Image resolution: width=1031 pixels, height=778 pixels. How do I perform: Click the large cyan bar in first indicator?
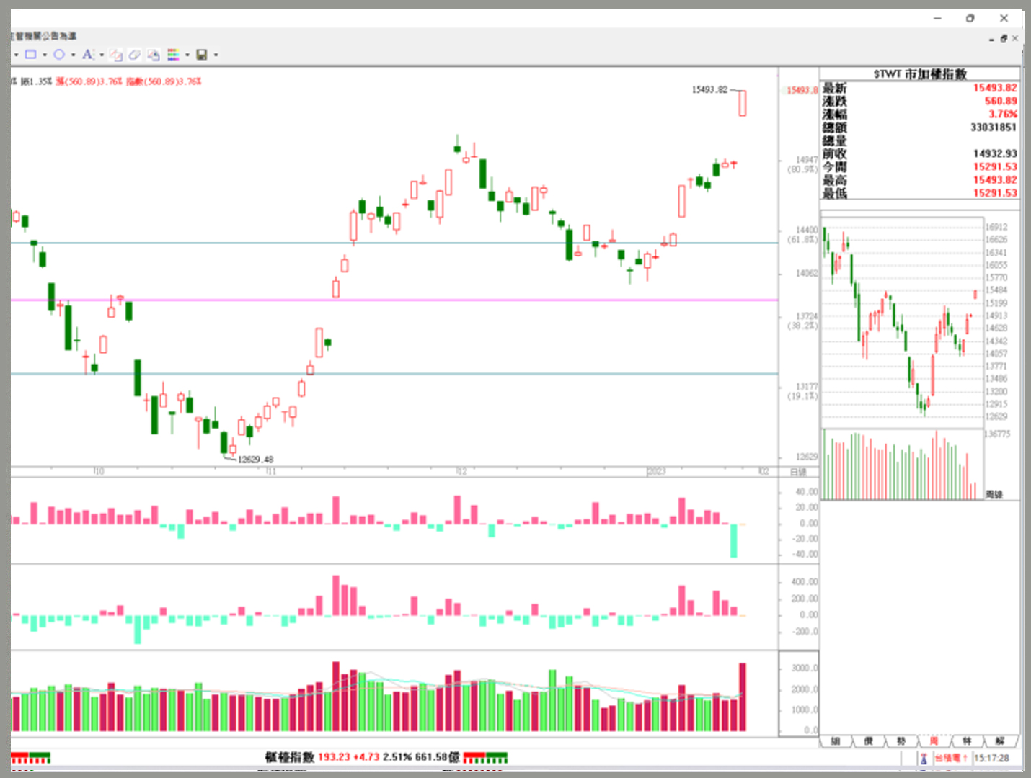pos(734,541)
